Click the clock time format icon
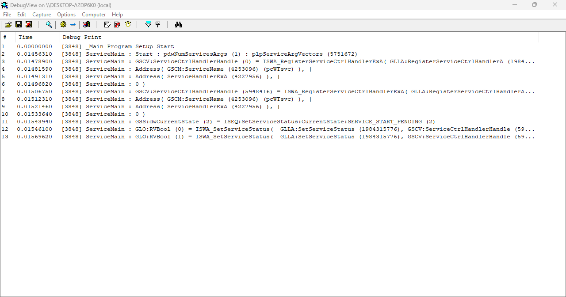 (128, 25)
